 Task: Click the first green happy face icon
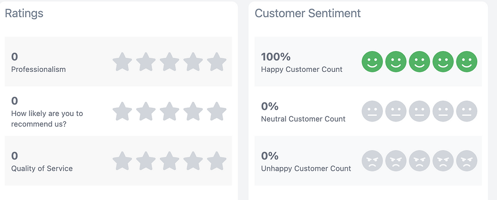point(372,62)
